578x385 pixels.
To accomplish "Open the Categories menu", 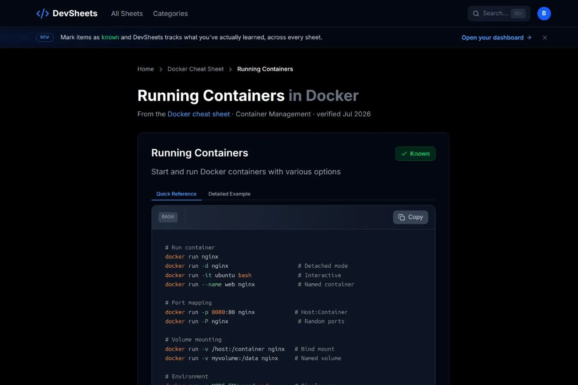I will 170,14.
